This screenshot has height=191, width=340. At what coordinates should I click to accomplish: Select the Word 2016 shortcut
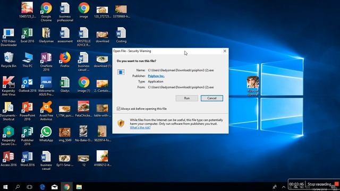pyautogui.click(x=27, y=159)
